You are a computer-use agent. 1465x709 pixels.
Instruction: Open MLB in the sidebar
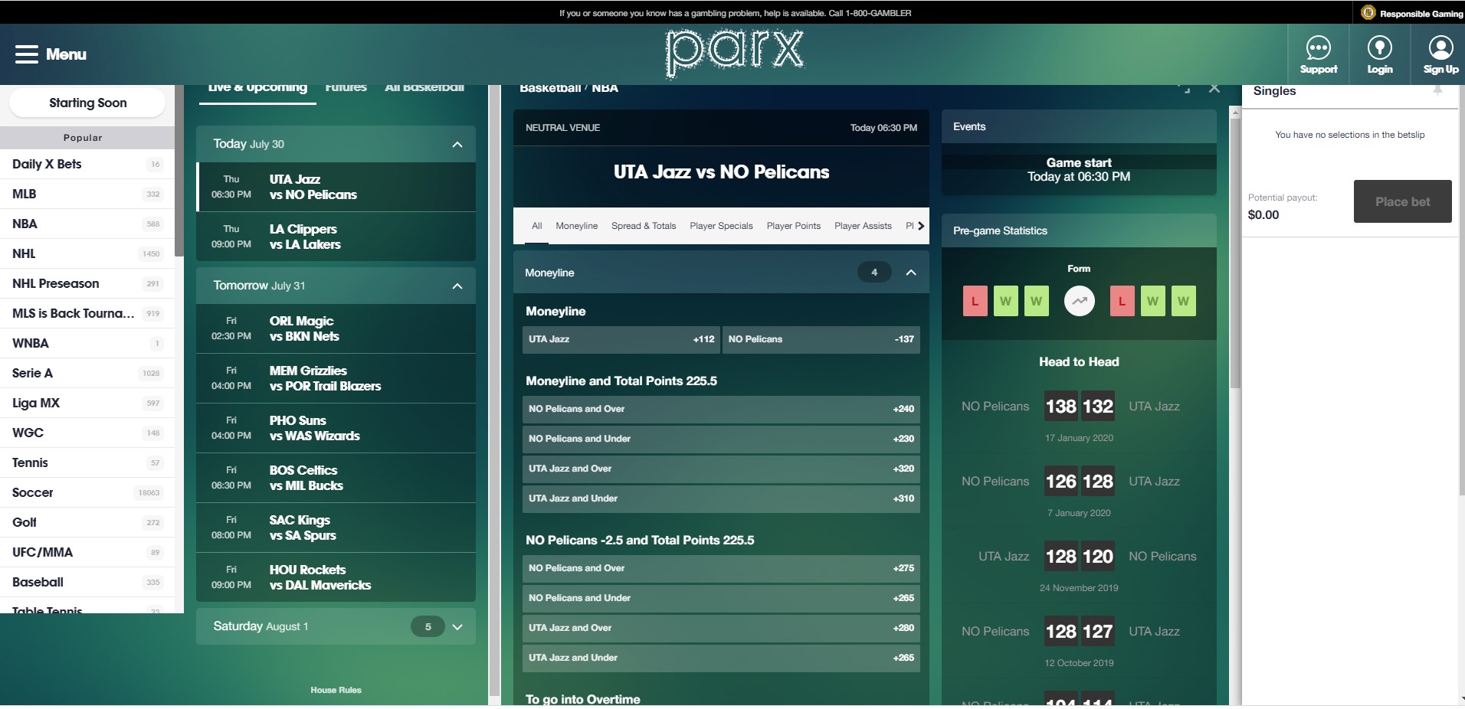click(x=87, y=194)
